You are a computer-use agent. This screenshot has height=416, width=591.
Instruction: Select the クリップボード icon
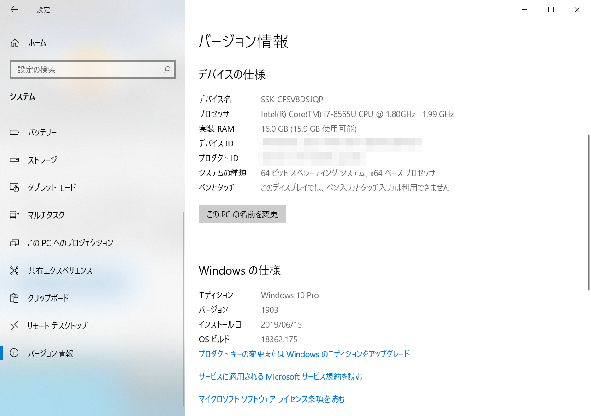[x=15, y=298]
